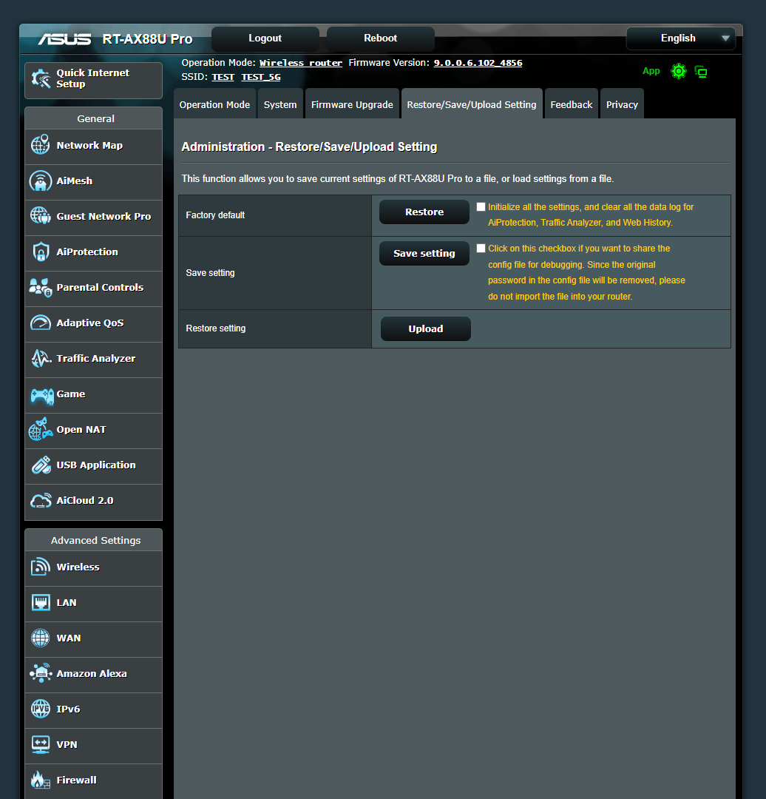
Task: Click the LAN port icon
Action: [40, 602]
